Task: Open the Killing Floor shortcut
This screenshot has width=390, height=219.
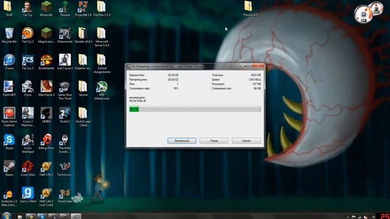Action: point(46,142)
